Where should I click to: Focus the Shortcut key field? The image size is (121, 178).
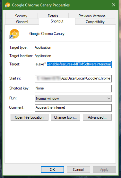73,89
